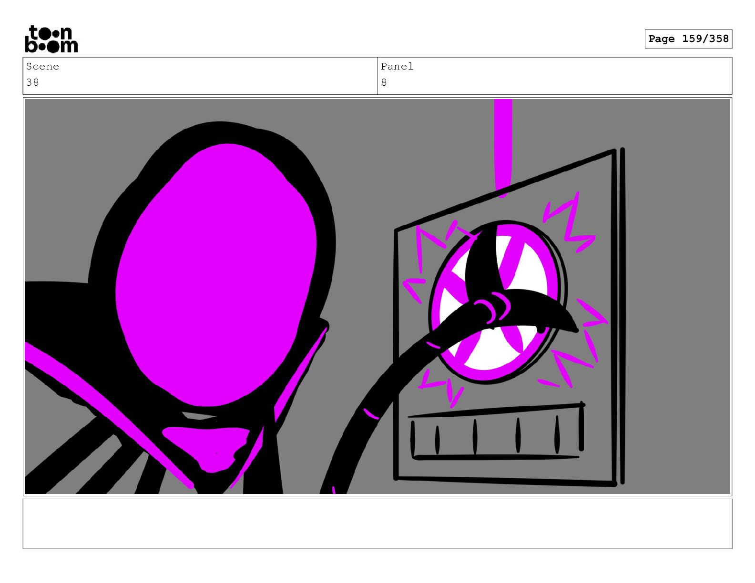Click the vertical bar beside the wall panel
The width and height of the screenshot is (755, 583).
622,315
